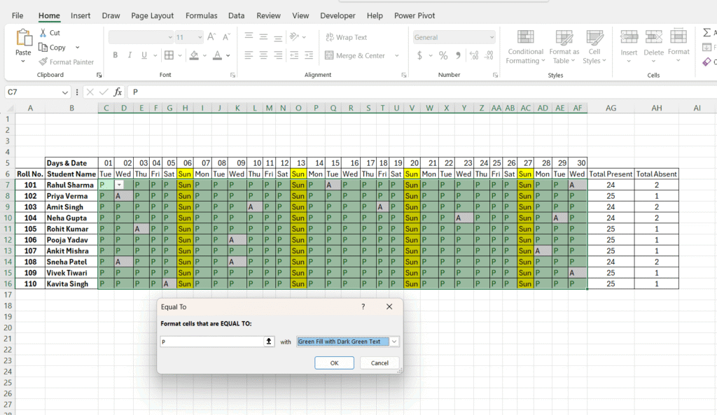Open the Merge & Center dropdown arrow
The width and height of the screenshot is (717, 415).
(x=396, y=55)
